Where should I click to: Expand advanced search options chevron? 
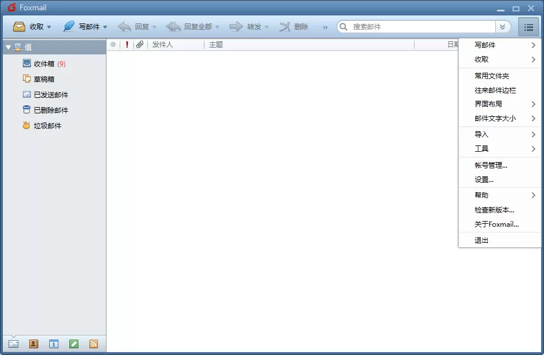[x=502, y=27]
